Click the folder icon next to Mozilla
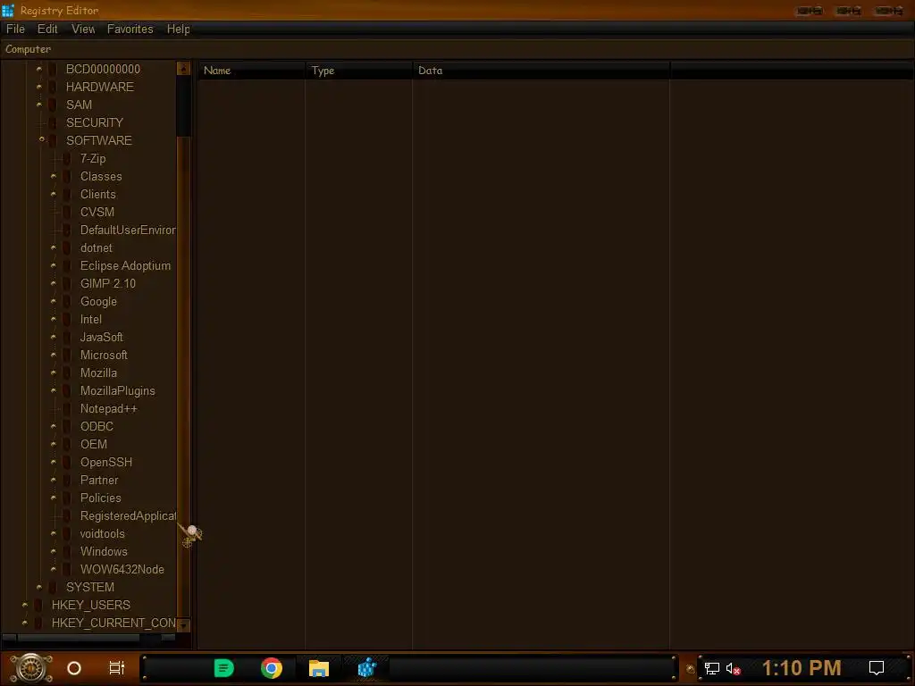Image resolution: width=915 pixels, height=686 pixels. click(67, 372)
